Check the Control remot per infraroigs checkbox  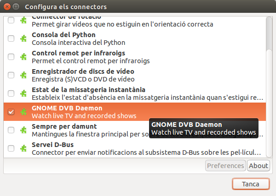coord(11,57)
